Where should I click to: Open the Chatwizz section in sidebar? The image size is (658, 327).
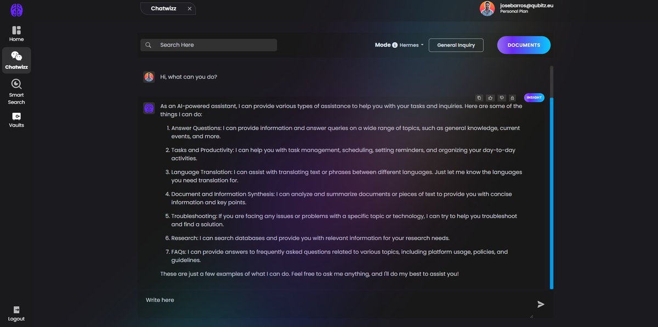coord(16,60)
